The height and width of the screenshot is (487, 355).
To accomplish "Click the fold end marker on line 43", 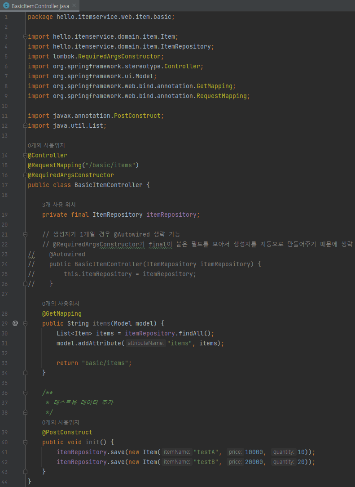I will (26, 472).
